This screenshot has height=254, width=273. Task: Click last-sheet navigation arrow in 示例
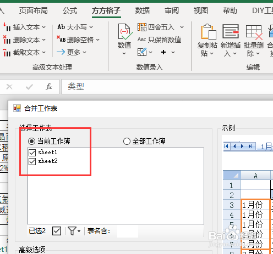(250, 146)
